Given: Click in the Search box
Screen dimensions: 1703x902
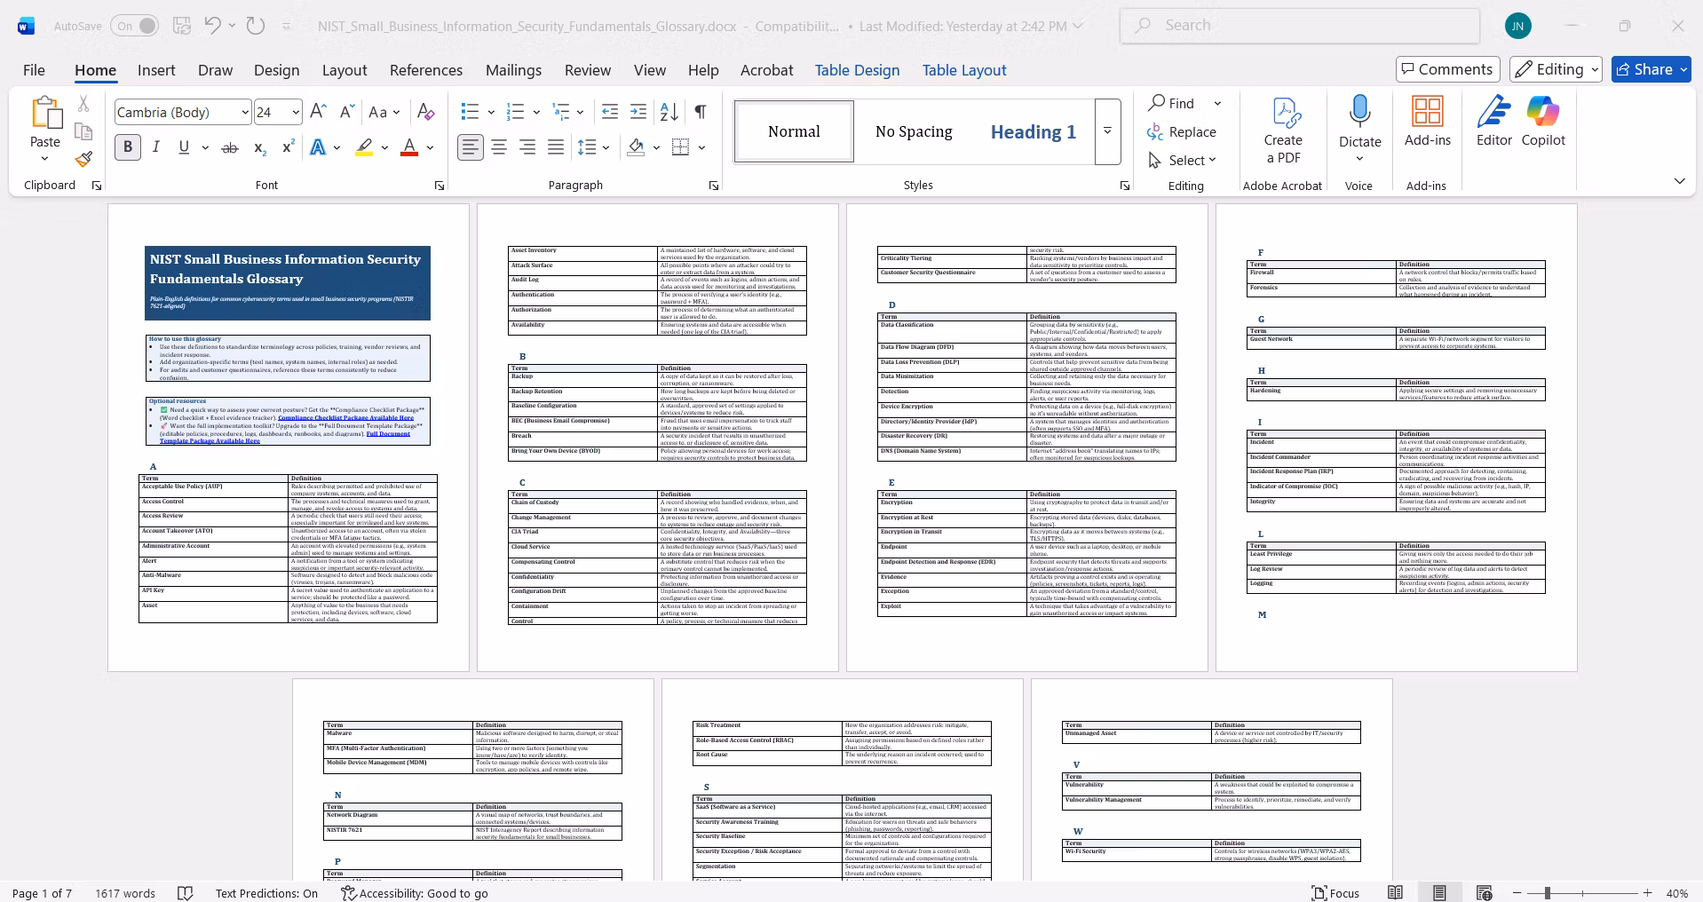Looking at the screenshot, I should 1300,26.
